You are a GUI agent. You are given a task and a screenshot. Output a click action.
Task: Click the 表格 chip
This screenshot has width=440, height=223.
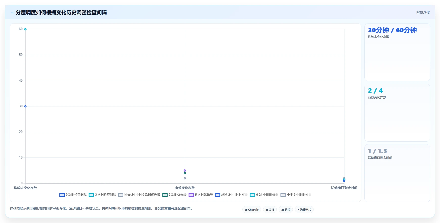(270, 210)
